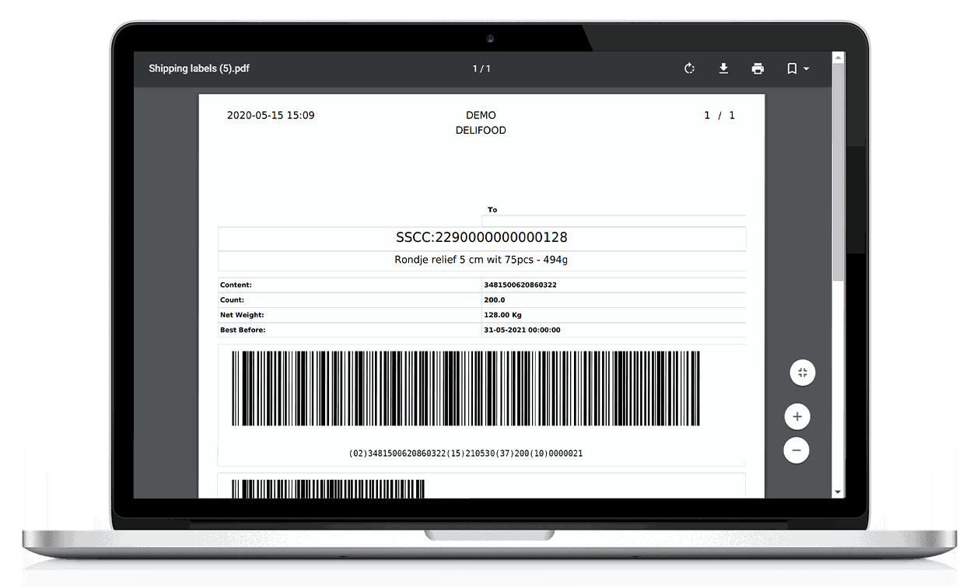Click the scrollbar down arrow
Image resolution: width=980 pixels, height=588 pixels.
click(x=838, y=492)
